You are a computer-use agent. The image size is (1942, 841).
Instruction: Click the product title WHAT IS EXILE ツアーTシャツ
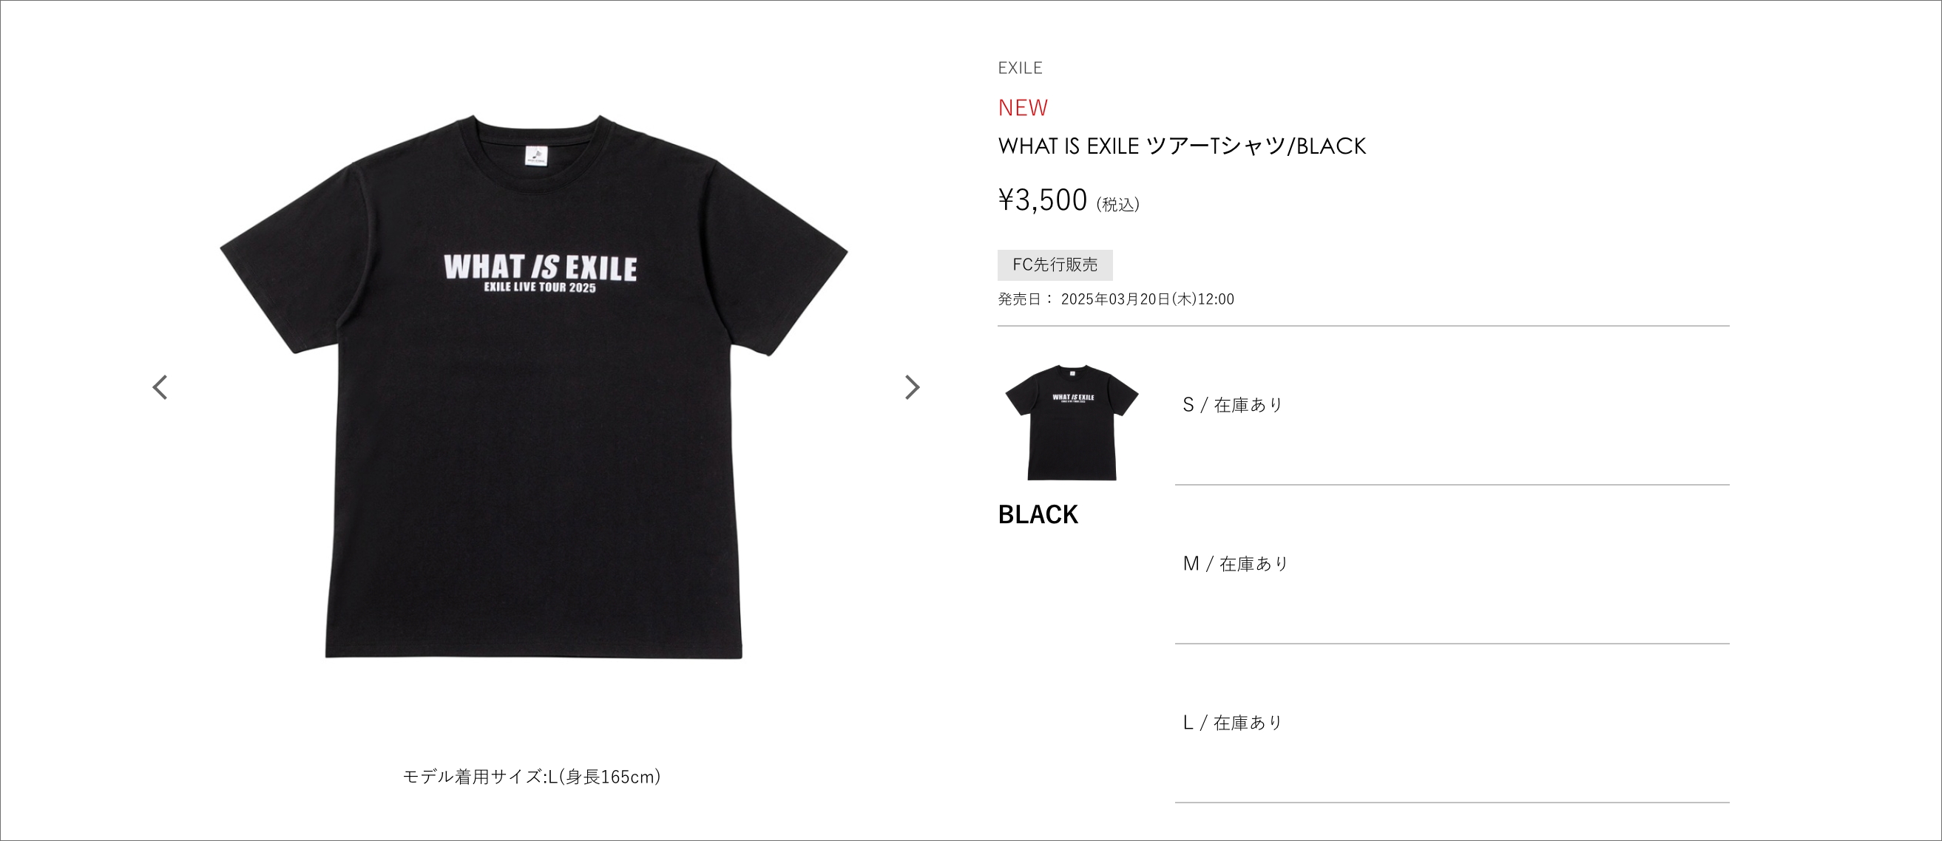1181,146
